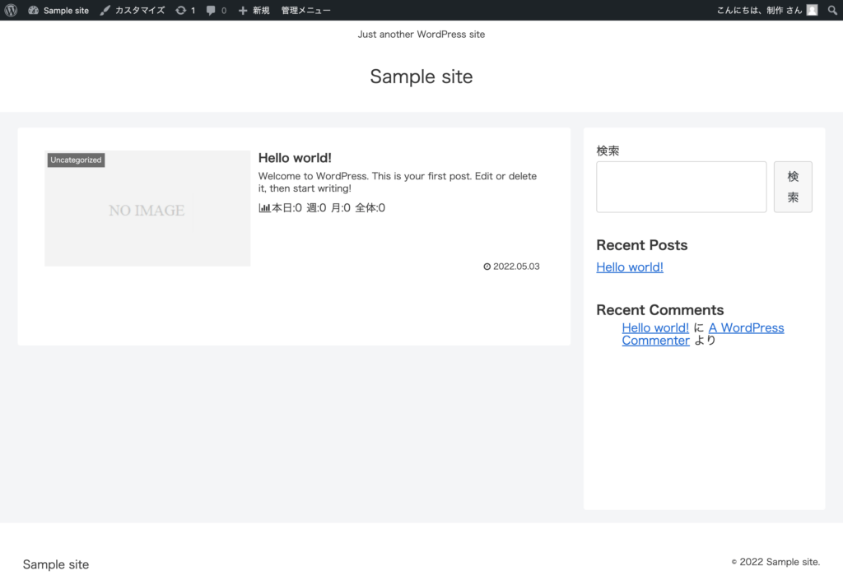Open Hello world! link in Recent Comments

click(655, 327)
